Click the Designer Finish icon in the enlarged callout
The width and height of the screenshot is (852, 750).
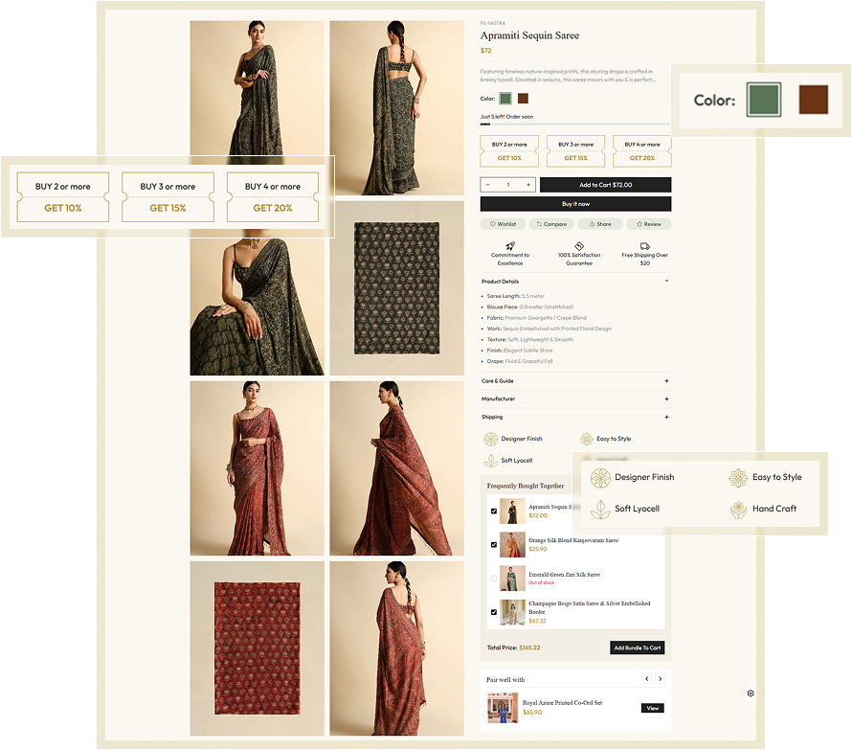[600, 478]
